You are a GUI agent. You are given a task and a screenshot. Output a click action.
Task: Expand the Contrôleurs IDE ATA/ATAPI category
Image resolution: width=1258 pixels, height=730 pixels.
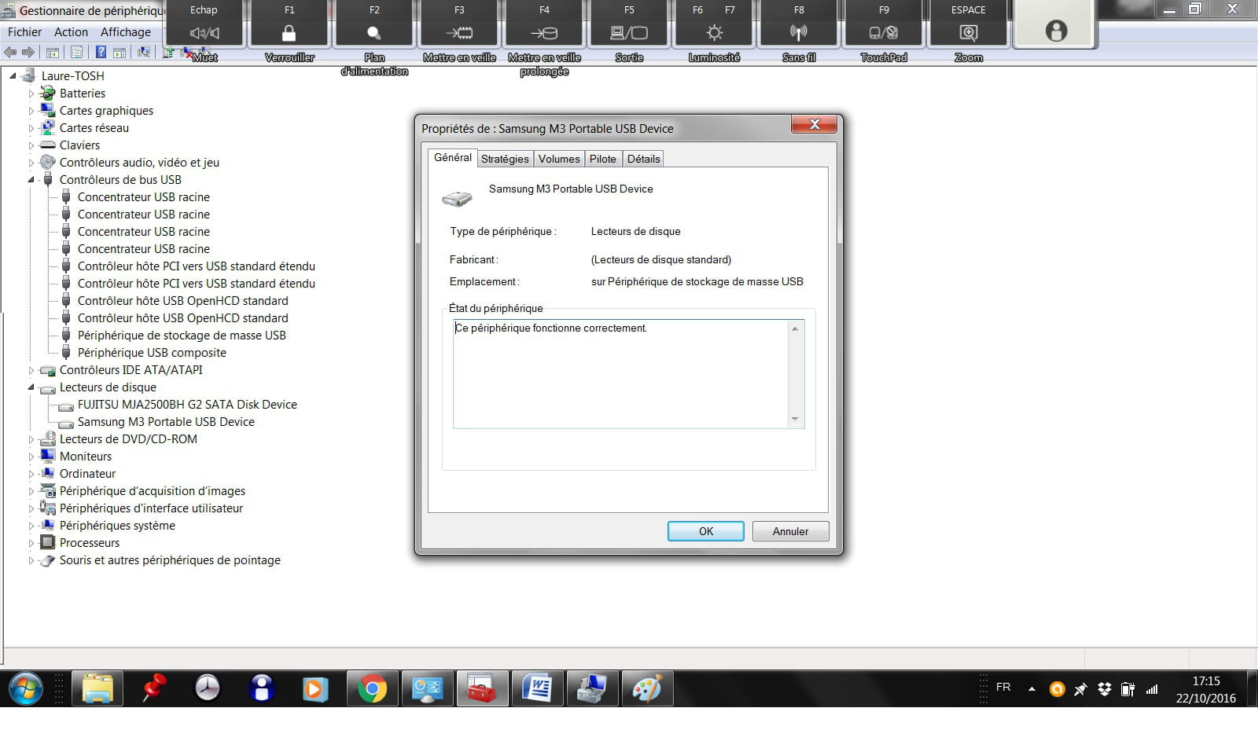tap(31, 370)
